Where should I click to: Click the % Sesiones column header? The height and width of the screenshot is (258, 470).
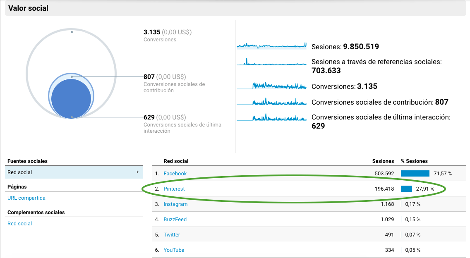[414, 161]
